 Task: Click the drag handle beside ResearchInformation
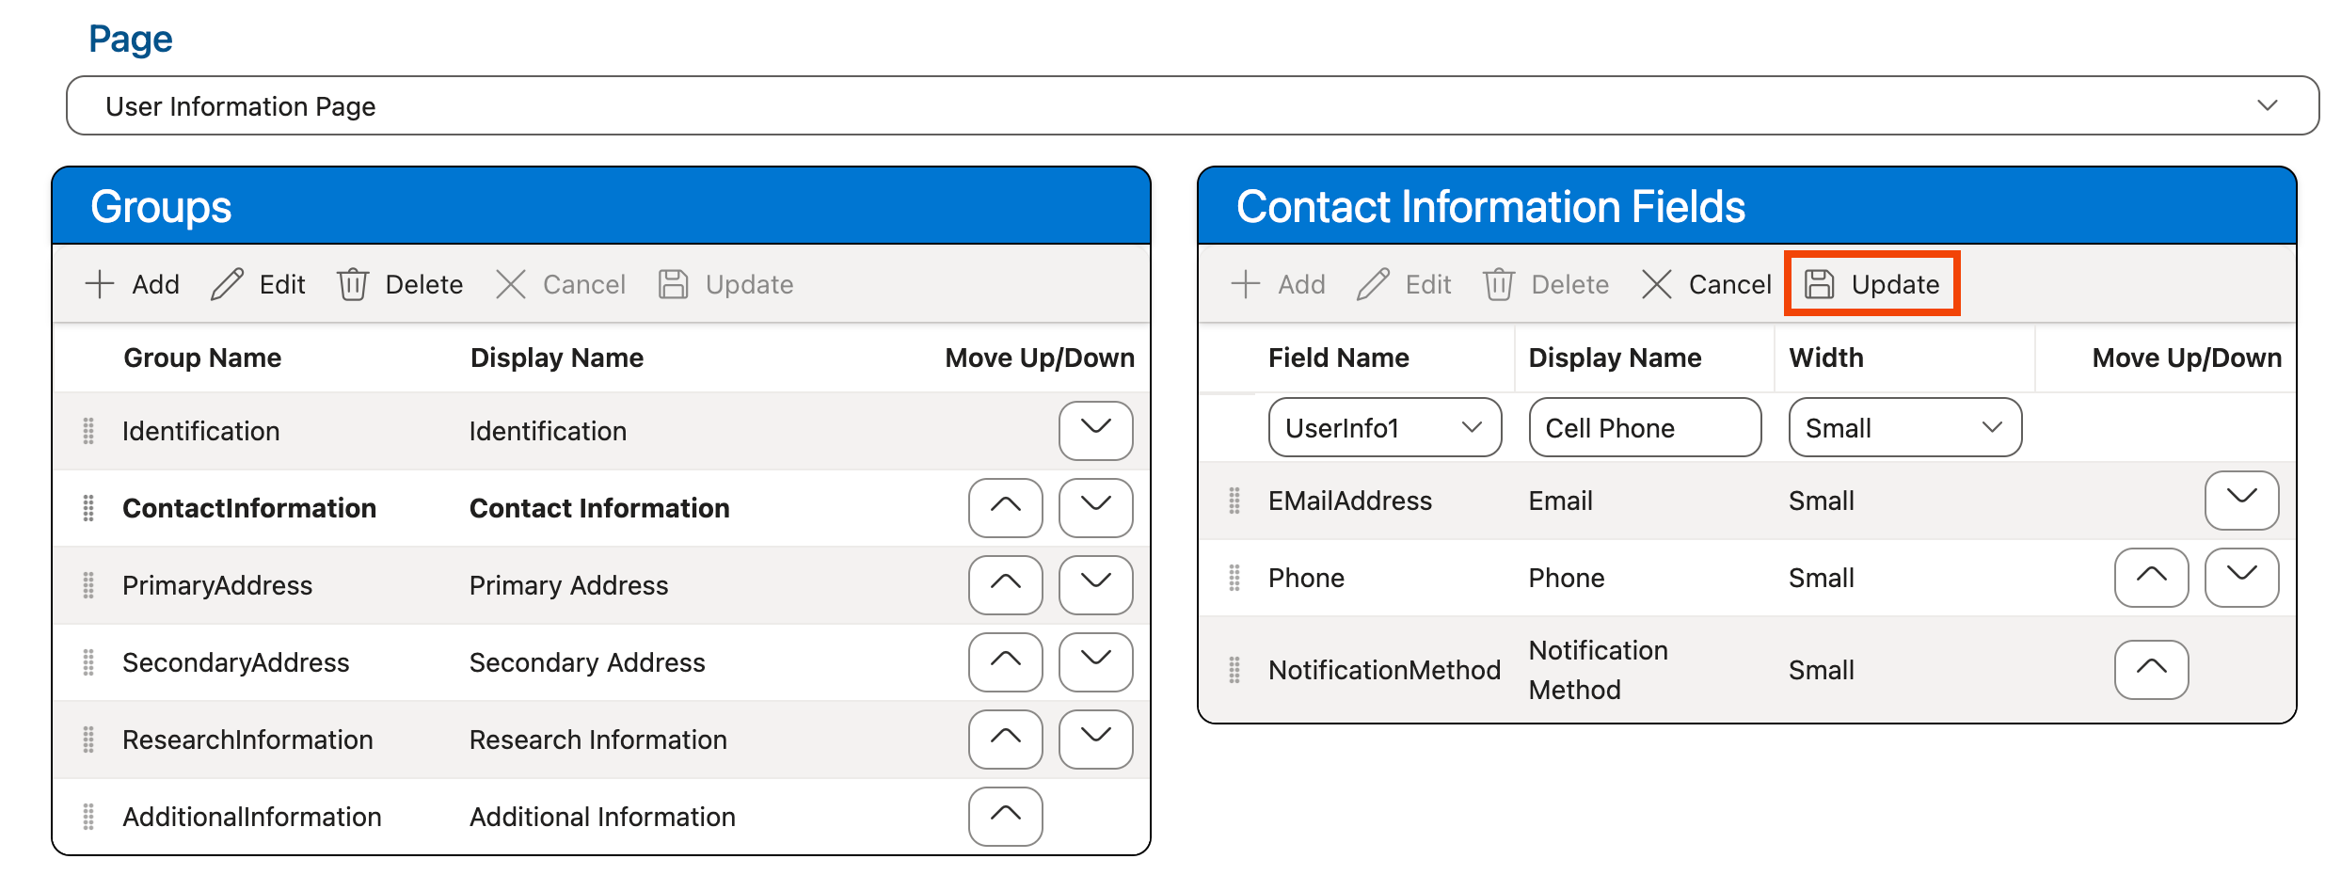(x=88, y=740)
